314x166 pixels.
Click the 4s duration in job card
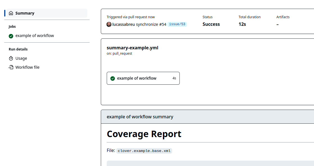click(174, 78)
